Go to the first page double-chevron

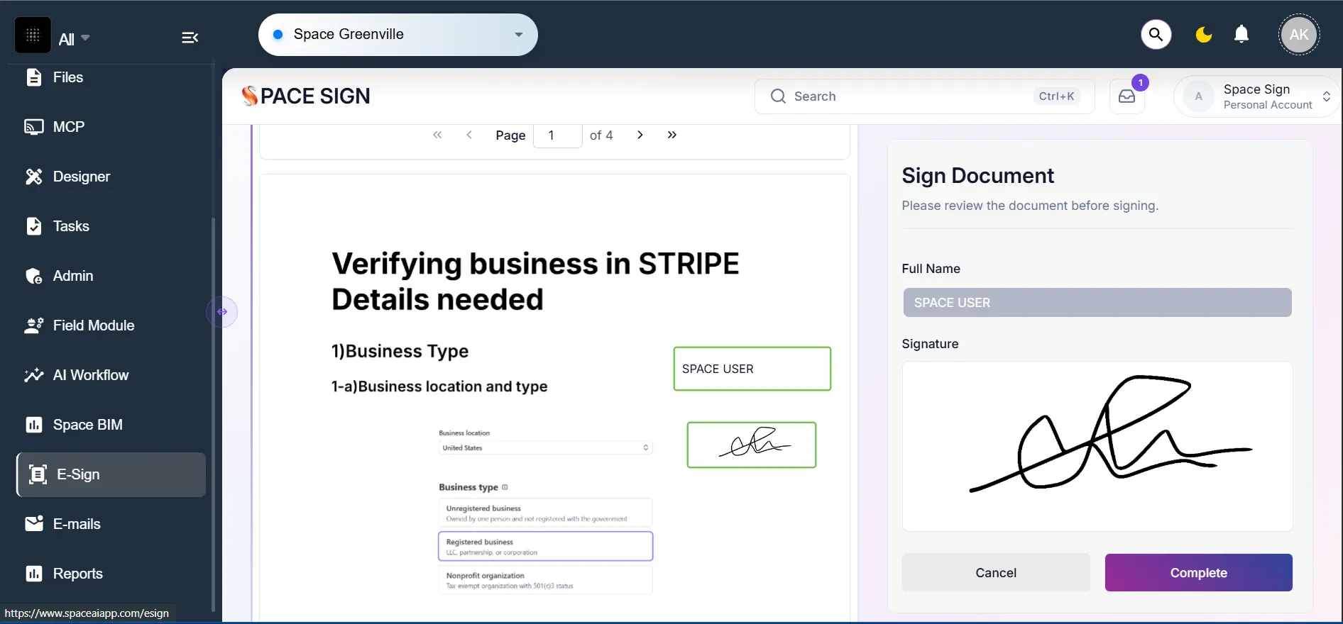437,135
